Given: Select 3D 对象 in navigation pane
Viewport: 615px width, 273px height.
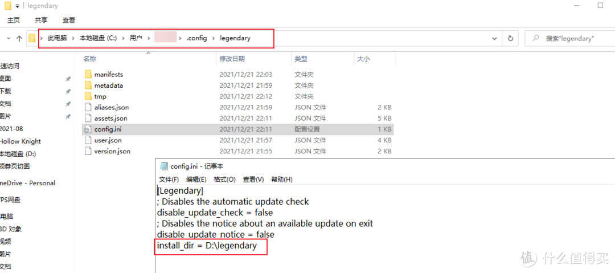Looking at the screenshot, I should click(11, 229).
